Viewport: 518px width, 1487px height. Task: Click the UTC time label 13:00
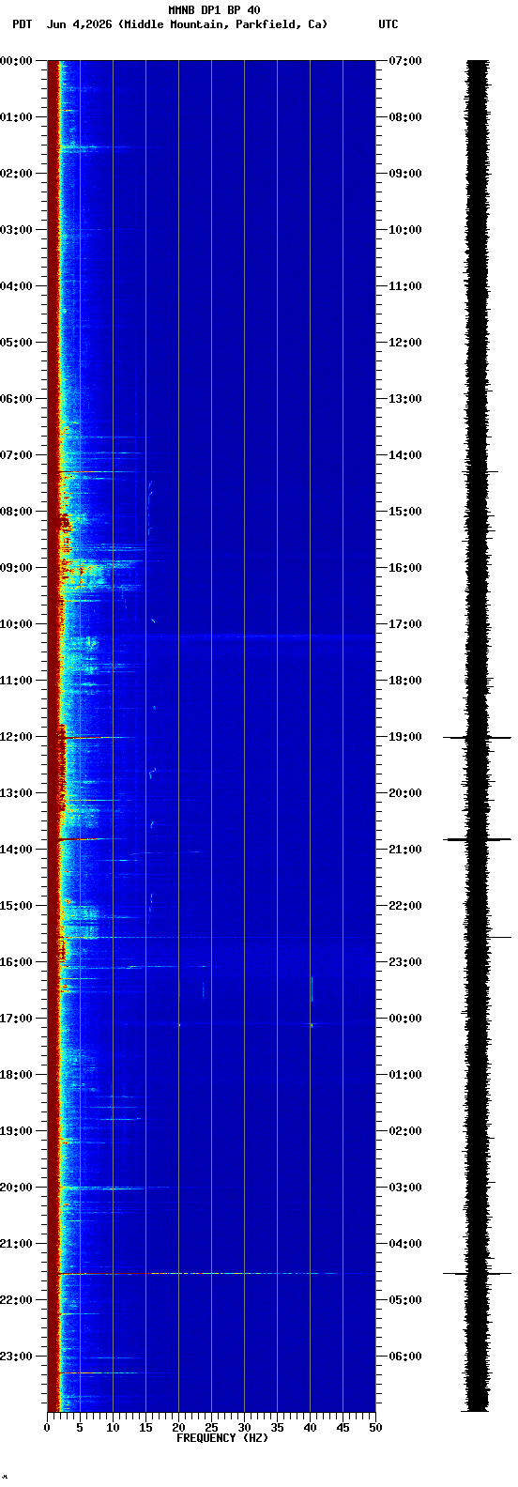pos(405,399)
